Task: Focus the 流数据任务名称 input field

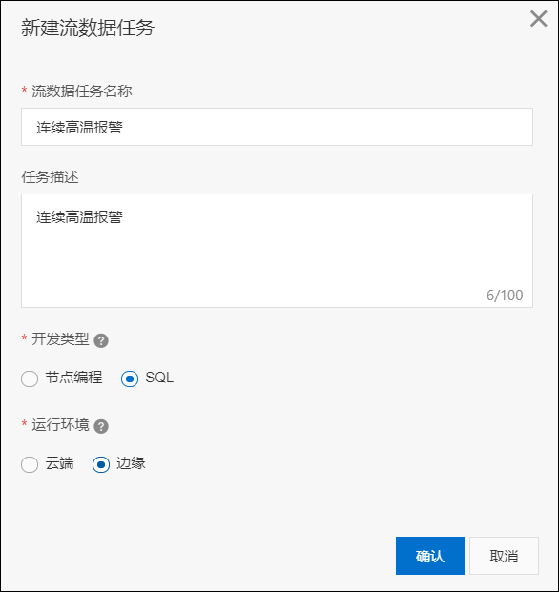Action: tap(277, 127)
